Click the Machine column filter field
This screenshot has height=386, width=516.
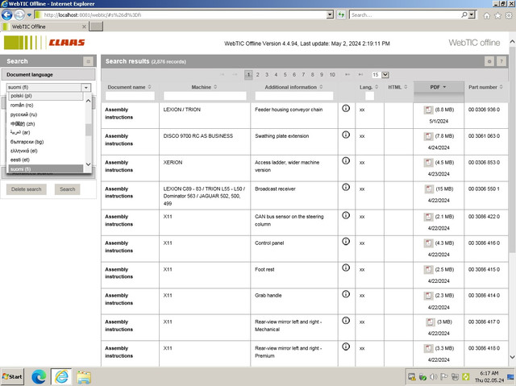(205, 96)
